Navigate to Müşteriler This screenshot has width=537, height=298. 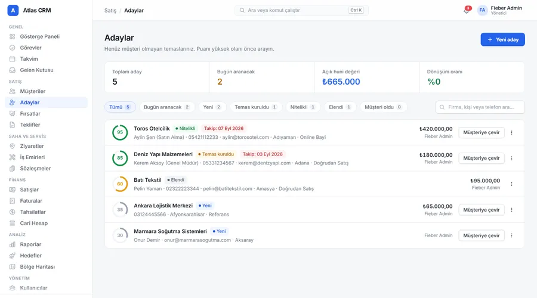[x=46, y=91]
